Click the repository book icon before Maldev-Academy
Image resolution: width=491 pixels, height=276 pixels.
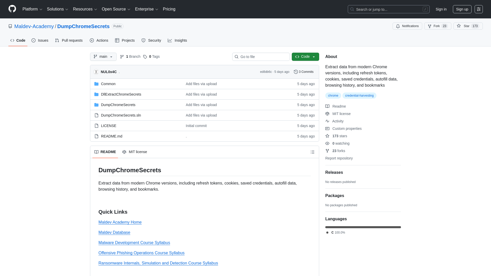10,26
